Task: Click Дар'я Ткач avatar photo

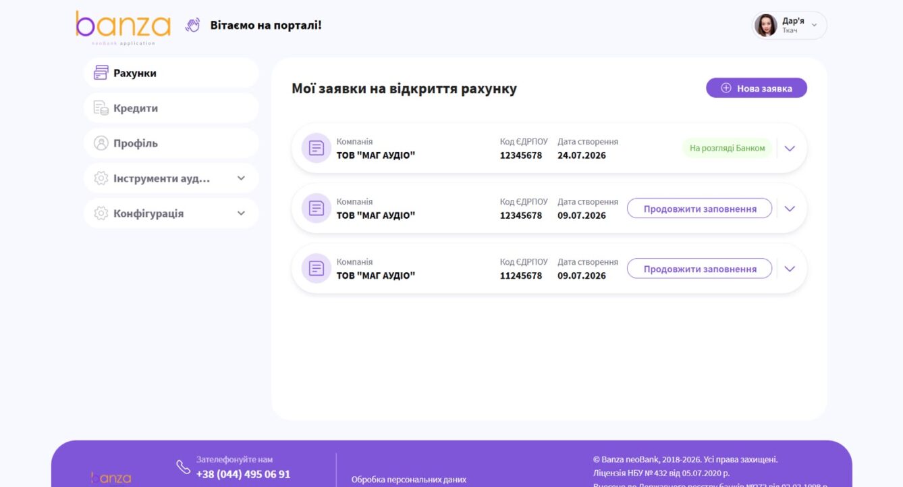Action: pos(766,26)
